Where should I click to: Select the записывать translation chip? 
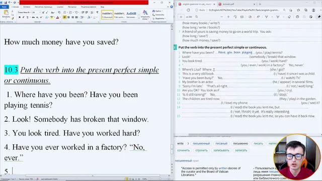[221, 150]
